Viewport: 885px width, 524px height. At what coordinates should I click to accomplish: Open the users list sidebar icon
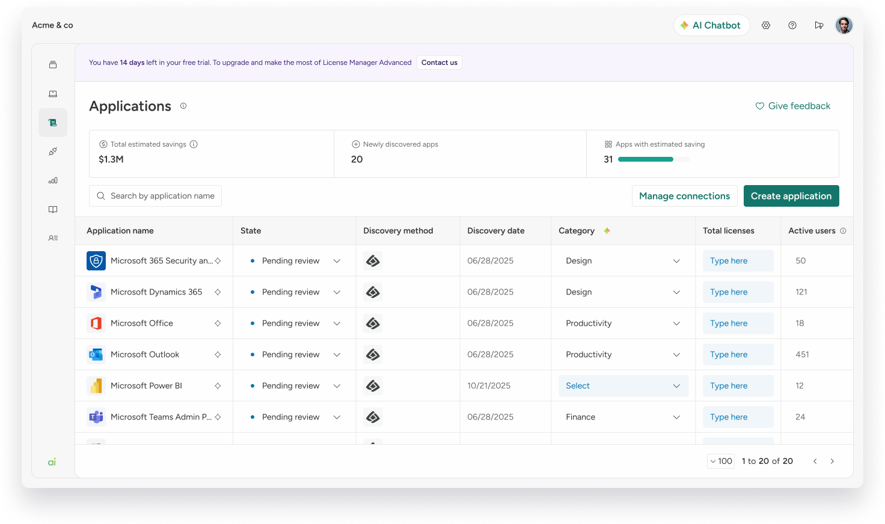point(53,238)
